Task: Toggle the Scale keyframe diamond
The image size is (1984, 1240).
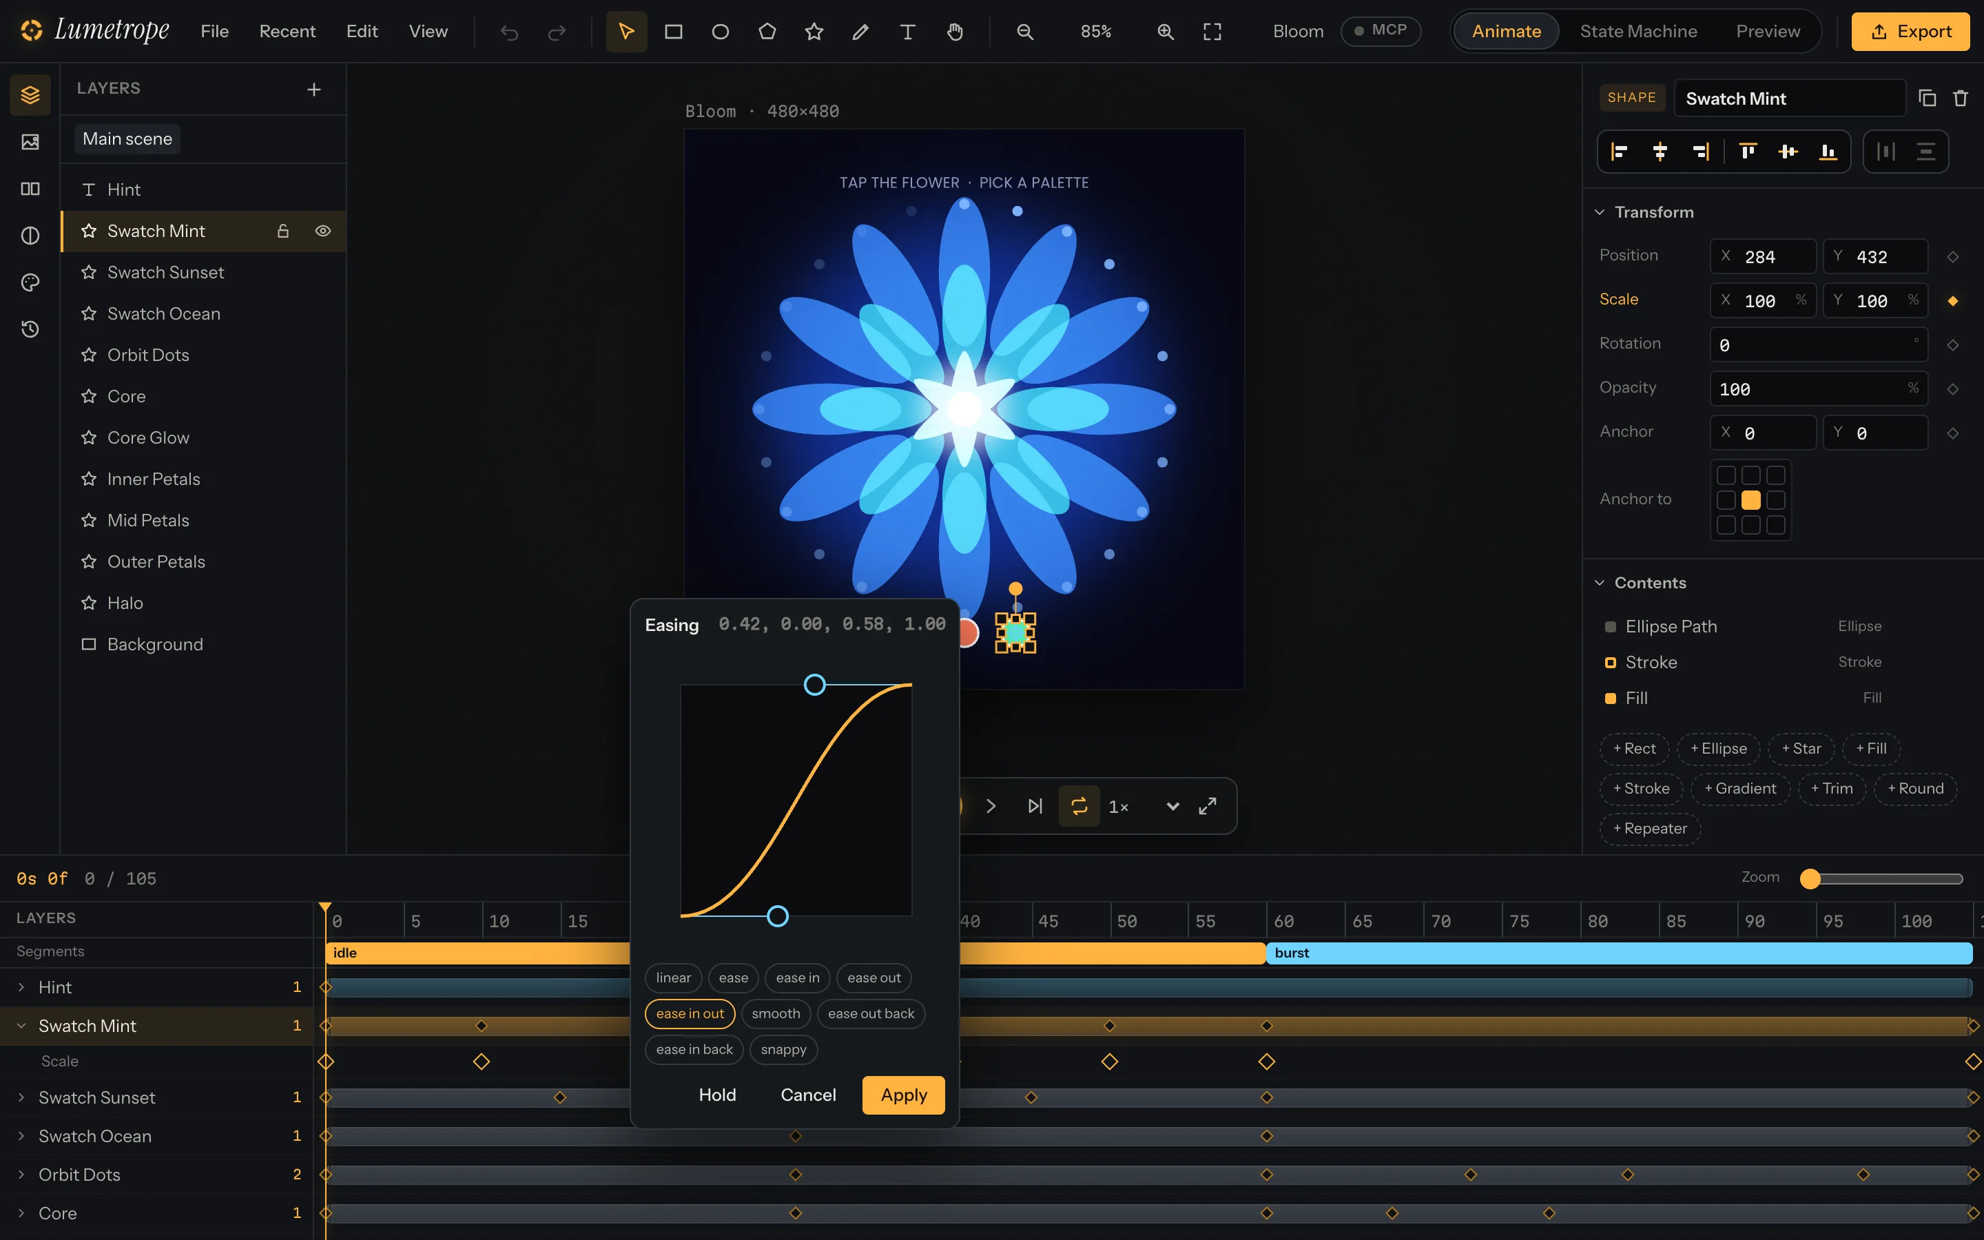Action: pyautogui.click(x=1953, y=300)
